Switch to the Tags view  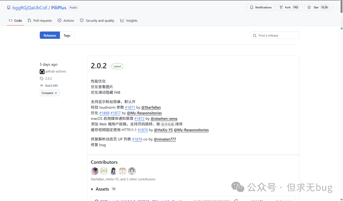tap(67, 36)
